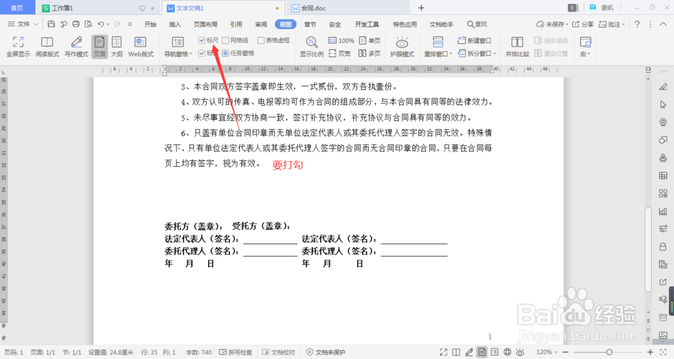Open the 审阅 Review tab
The height and width of the screenshot is (359, 674).
(261, 24)
